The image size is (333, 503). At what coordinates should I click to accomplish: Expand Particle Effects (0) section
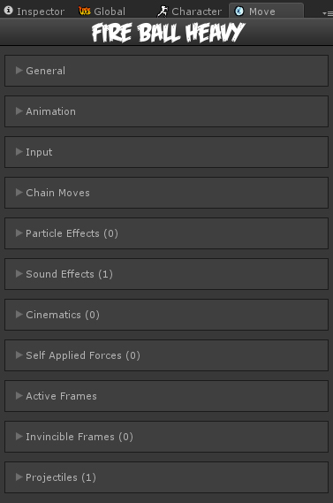tap(166, 233)
